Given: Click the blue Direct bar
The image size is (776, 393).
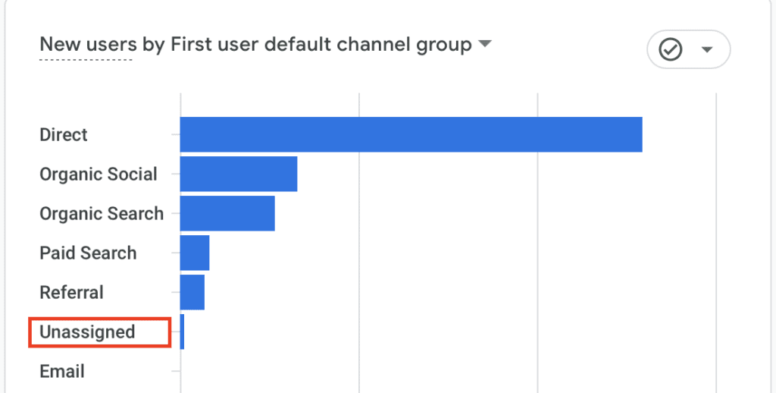Looking at the screenshot, I should [x=411, y=134].
